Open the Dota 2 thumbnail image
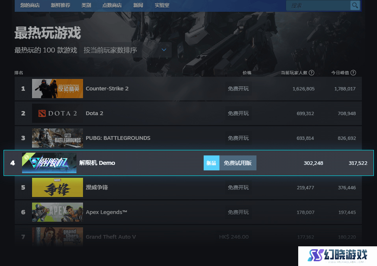Viewport: 377px width, 266px height. point(58,113)
